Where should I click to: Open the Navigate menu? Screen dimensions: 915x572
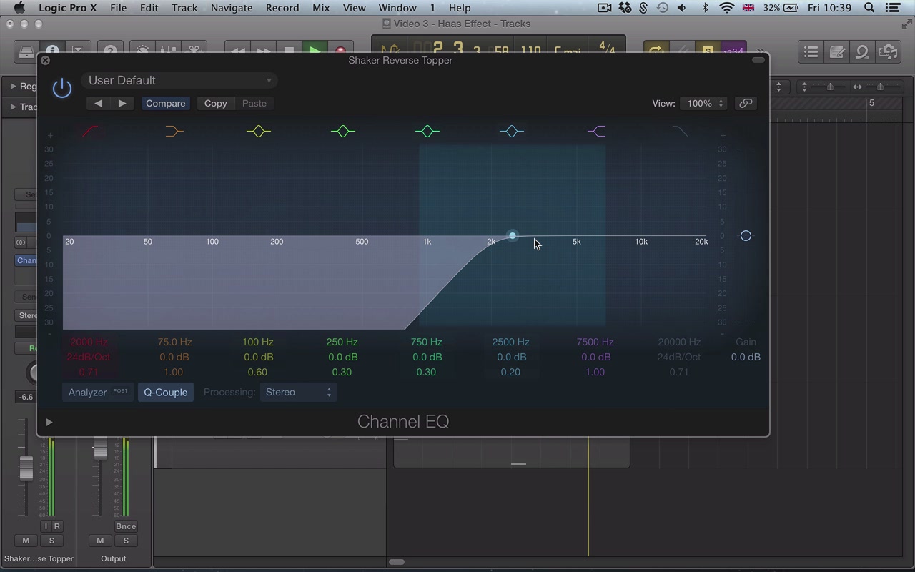click(232, 8)
